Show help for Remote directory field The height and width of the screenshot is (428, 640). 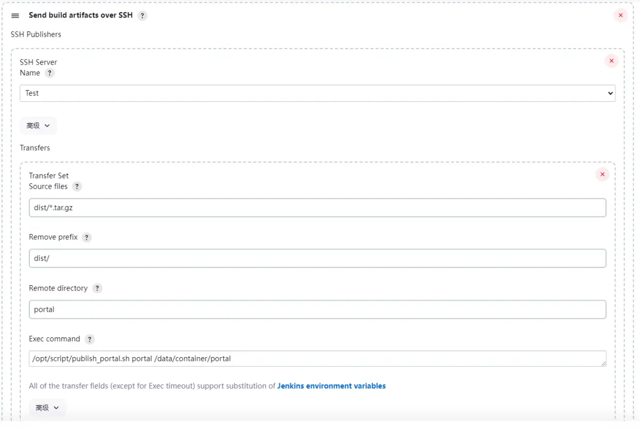[x=97, y=288]
